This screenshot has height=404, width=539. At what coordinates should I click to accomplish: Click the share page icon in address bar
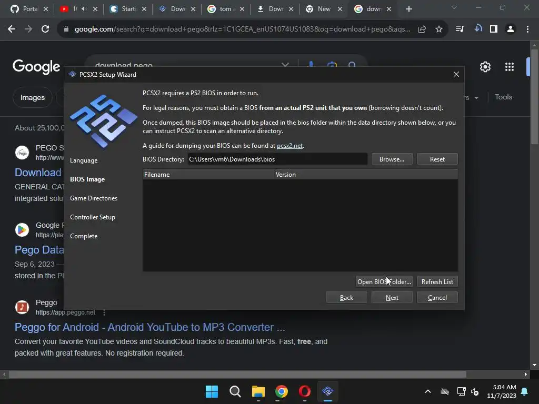click(x=422, y=29)
